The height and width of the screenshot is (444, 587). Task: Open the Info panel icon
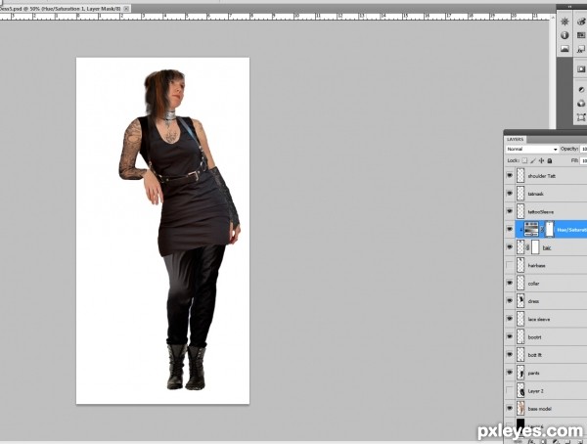[564, 35]
